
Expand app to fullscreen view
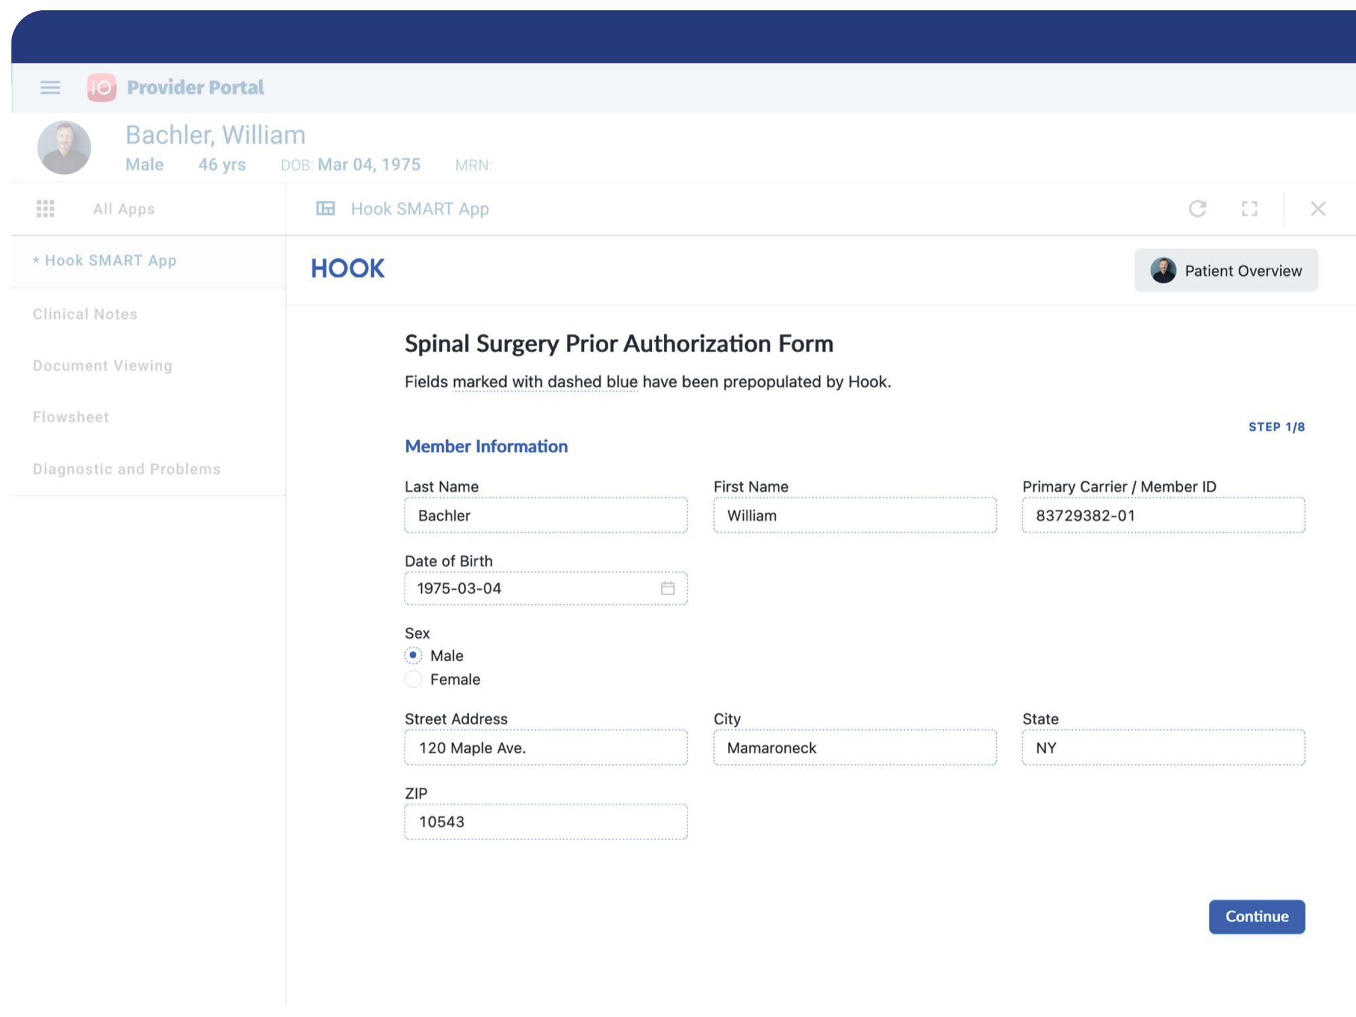coord(1250,209)
